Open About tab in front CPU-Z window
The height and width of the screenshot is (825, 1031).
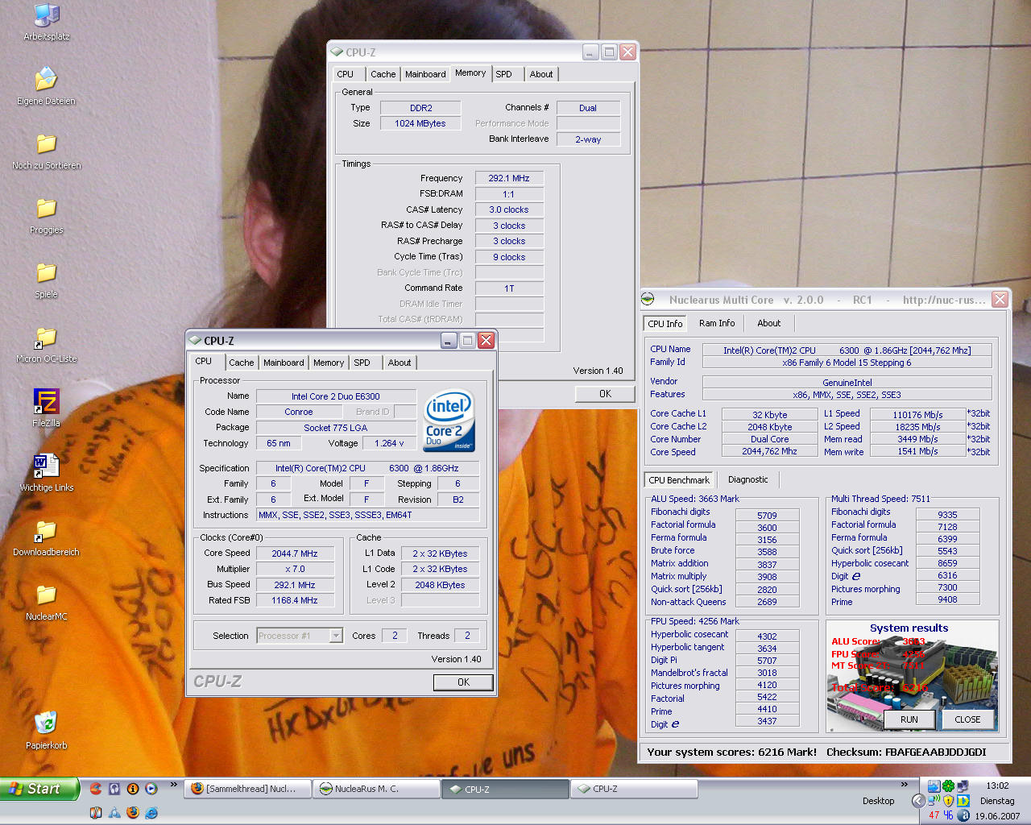tap(400, 363)
